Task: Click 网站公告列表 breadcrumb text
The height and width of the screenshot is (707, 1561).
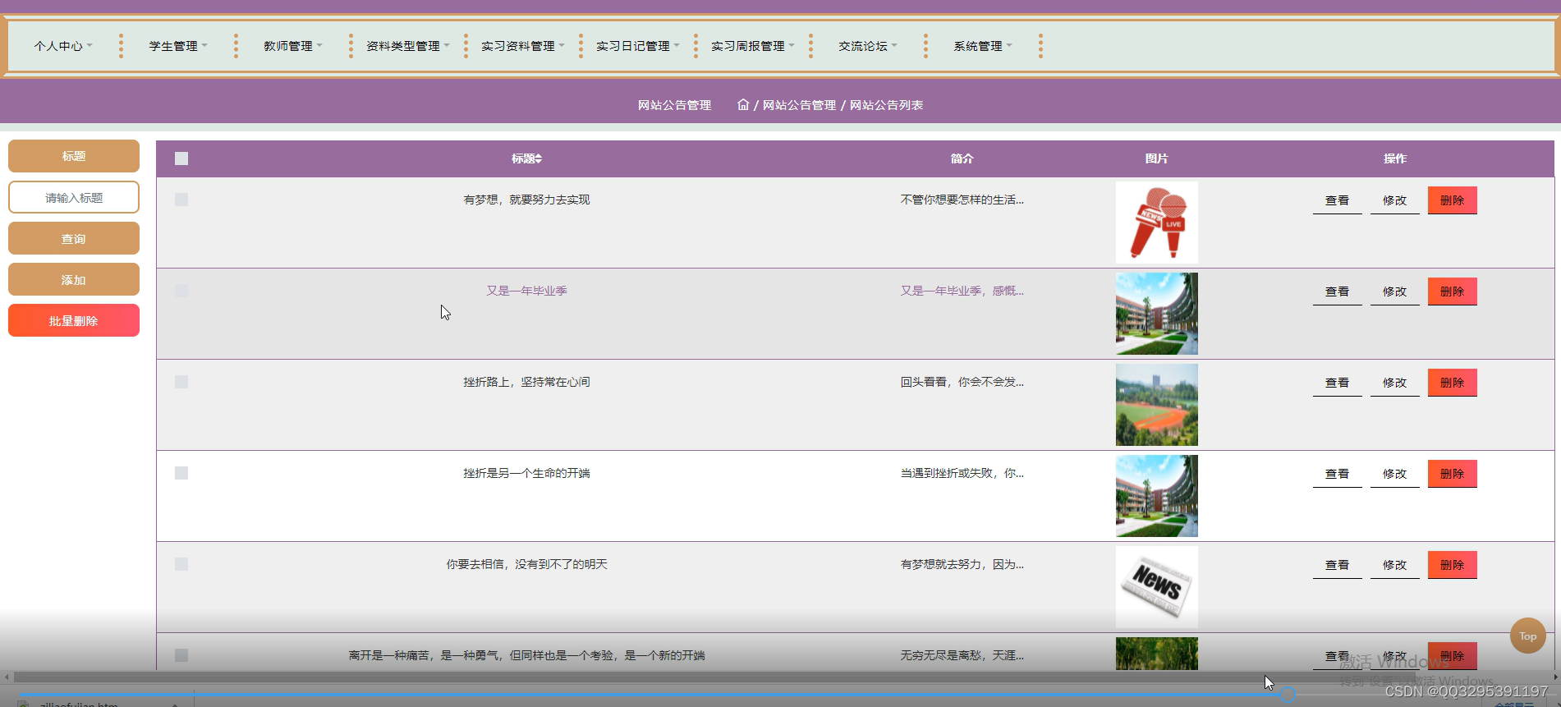Action: (886, 105)
